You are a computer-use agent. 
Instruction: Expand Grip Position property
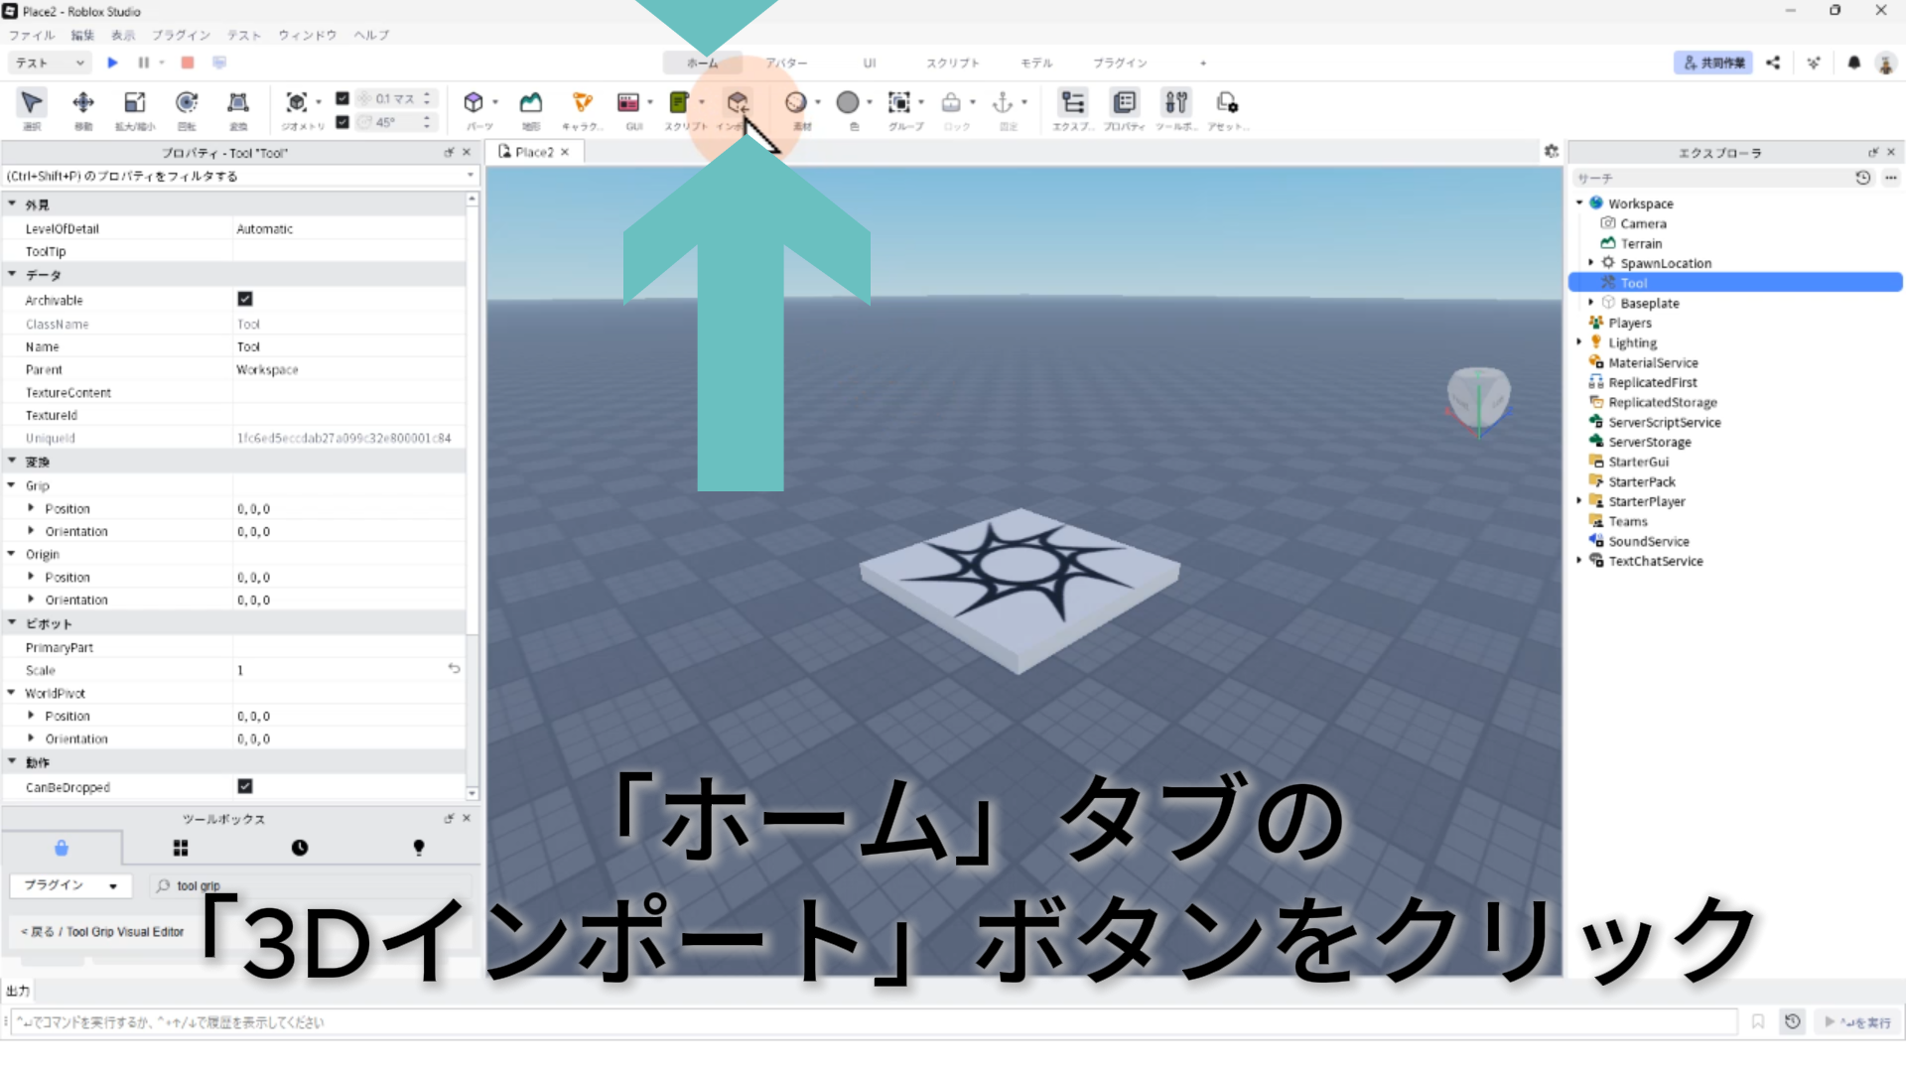[31, 508]
